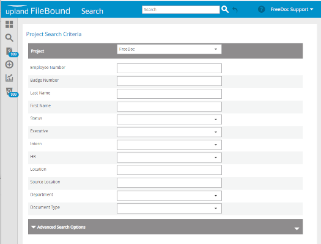321x244 pixels.
Task: Open the search magnifier icon in sidebar
Action: click(x=9, y=38)
